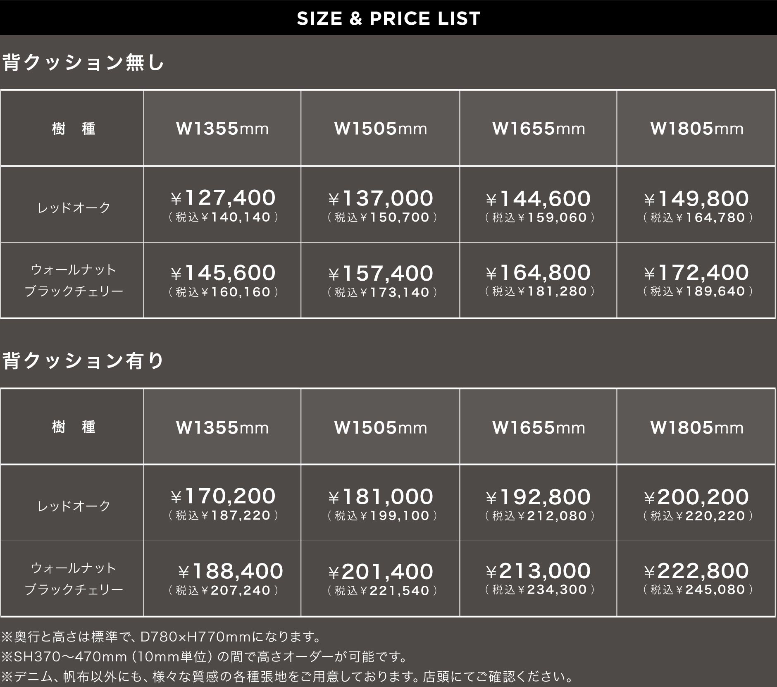Select the 背クッション無し section heading
The height and width of the screenshot is (687, 777).
click(84, 63)
